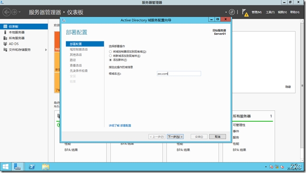The width and height of the screenshot is (306, 173).
Task: Select the 部署配置 wizard step
Action: pyautogui.click(x=85, y=44)
